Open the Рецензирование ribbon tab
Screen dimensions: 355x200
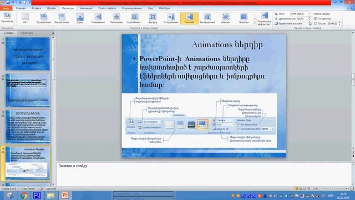coord(132,8)
